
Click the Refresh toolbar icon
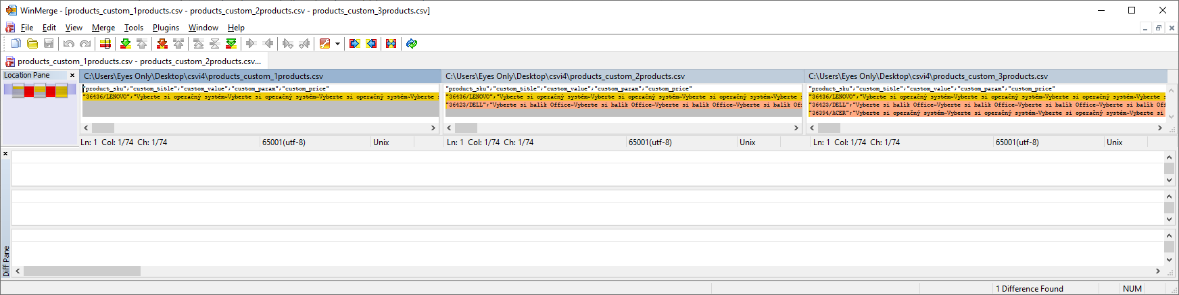click(x=412, y=44)
